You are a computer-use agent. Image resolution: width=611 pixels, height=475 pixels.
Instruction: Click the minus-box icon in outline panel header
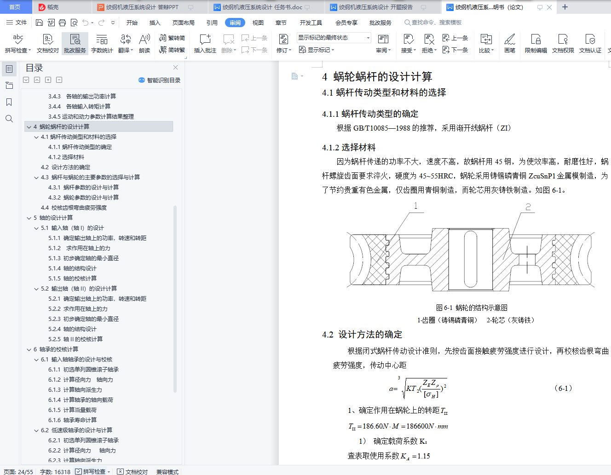[x=59, y=80]
